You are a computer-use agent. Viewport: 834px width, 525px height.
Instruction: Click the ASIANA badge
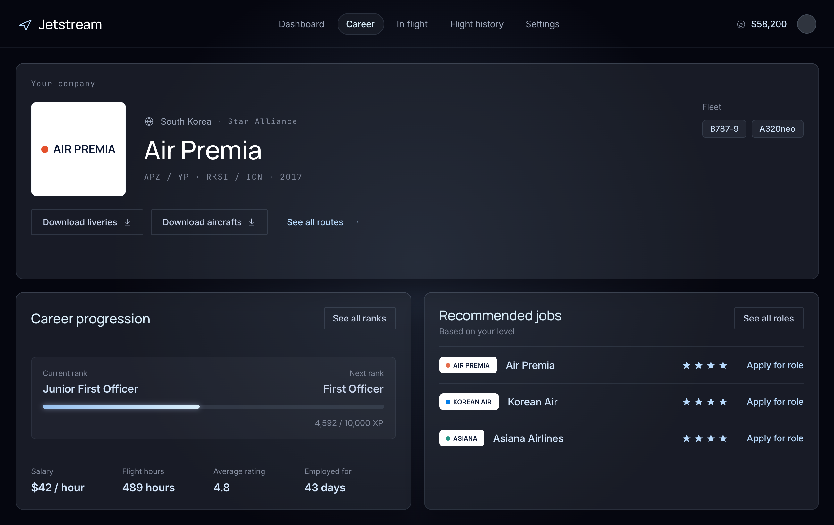(x=462, y=438)
